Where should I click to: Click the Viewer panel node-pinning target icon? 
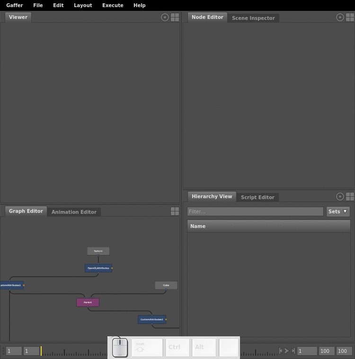[x=165, y=17]
